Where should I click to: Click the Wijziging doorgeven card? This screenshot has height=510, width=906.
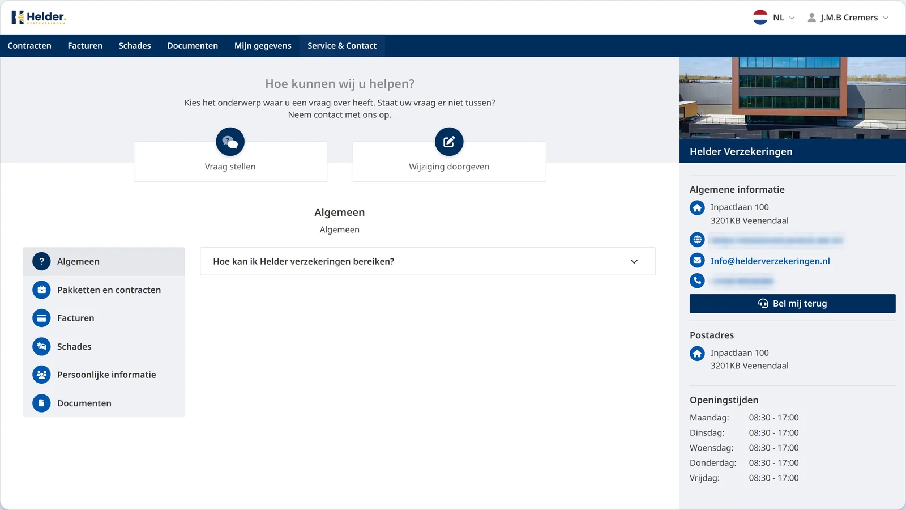pos(449,161)
